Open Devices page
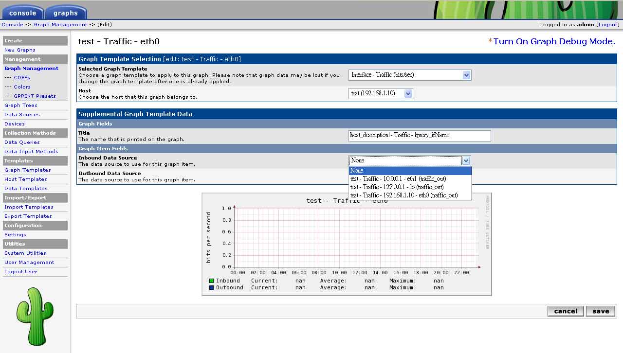Image resolution: width=623 pixels, height=353 pixels. coord(15,124)
